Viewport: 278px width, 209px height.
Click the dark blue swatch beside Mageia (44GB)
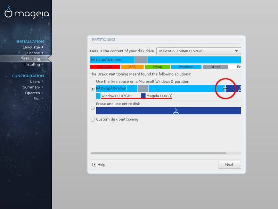point(143,96)
